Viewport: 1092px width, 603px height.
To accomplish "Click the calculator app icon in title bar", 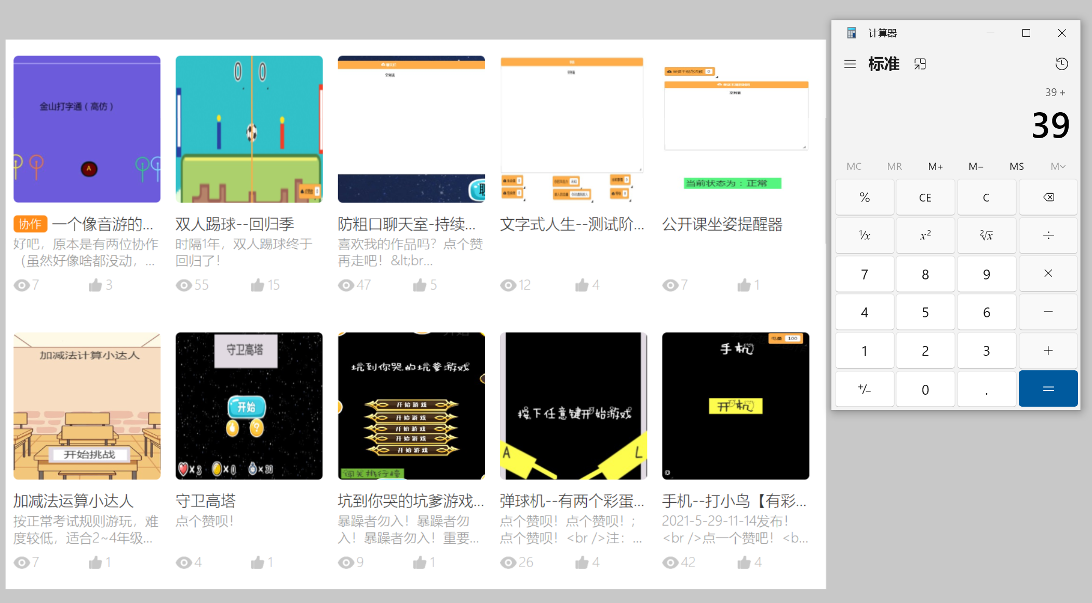I will click(852, 33).
